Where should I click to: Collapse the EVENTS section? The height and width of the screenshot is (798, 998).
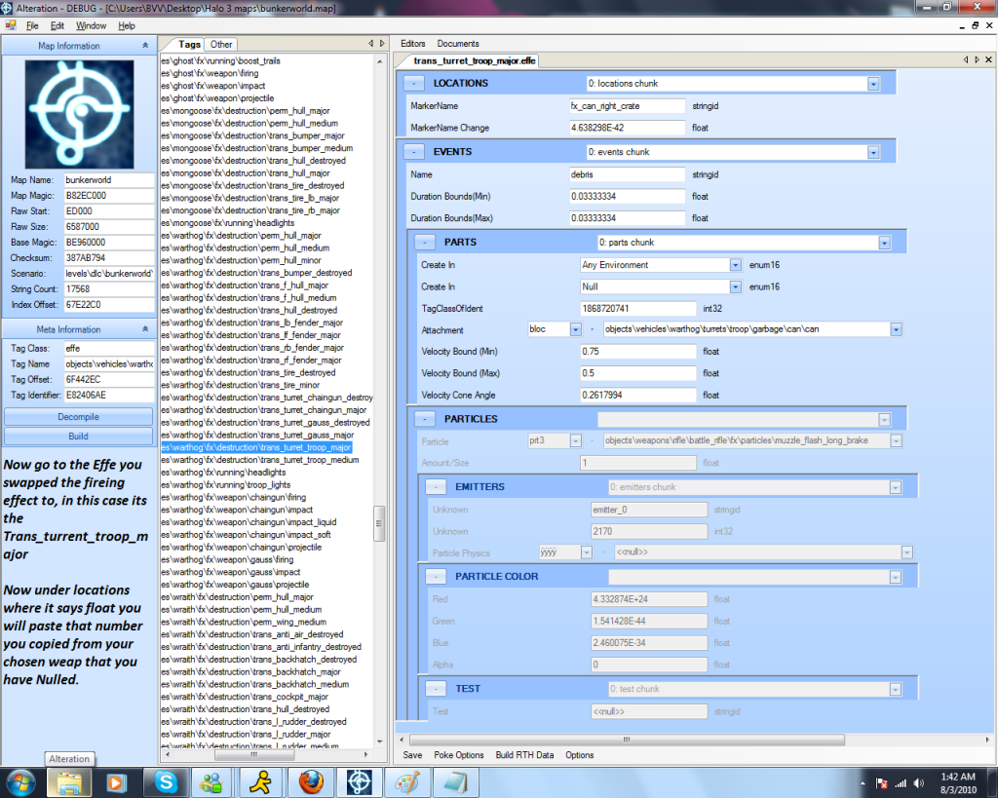click(413, 152)
